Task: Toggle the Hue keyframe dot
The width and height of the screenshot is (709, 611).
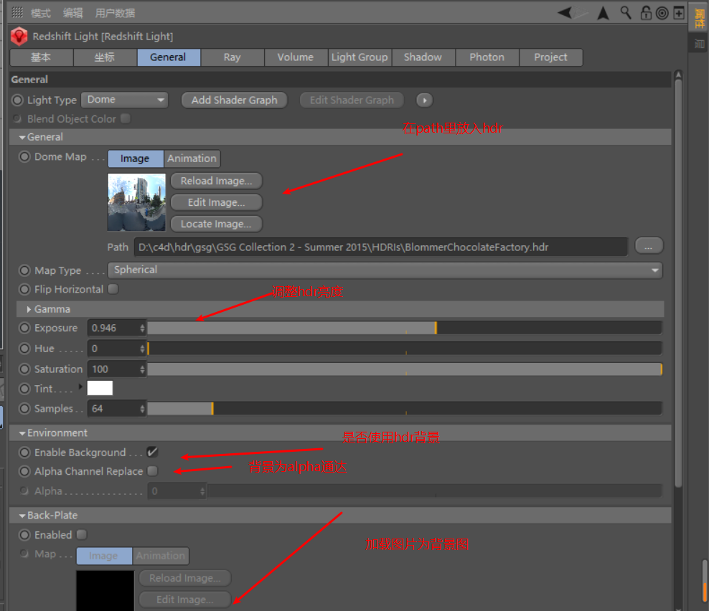Action: tap(24, 349)
